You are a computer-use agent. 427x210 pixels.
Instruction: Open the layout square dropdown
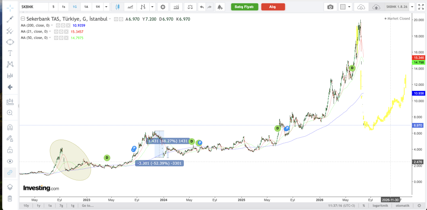click(x=346, y=7)
